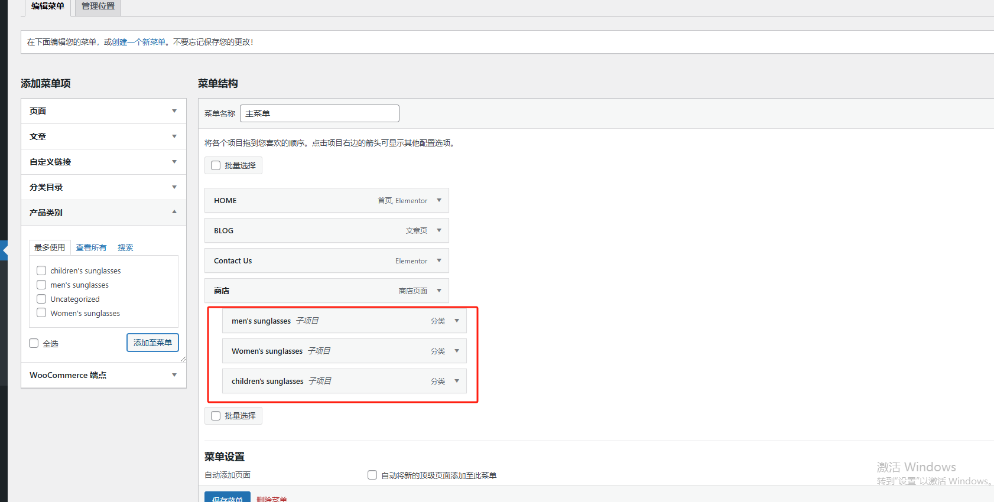Collapse the 产品类别 panel arrow

[x=174, y=212]
